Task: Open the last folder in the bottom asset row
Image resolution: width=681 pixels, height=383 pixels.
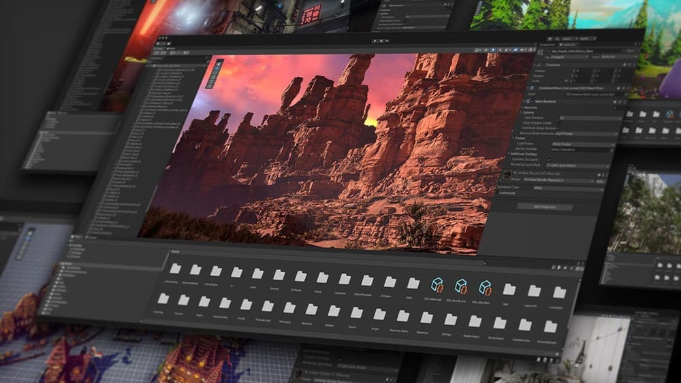Action: (550, 327)
